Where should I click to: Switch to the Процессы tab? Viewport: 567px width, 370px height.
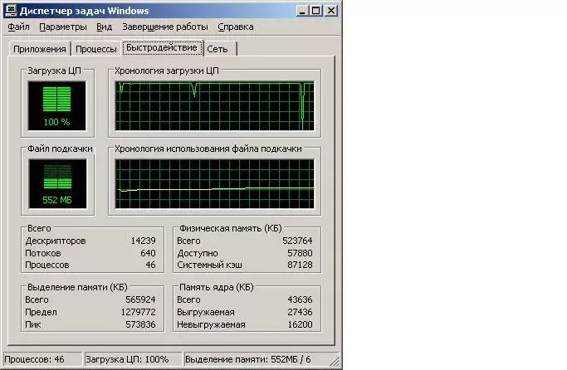coord(95,49)
